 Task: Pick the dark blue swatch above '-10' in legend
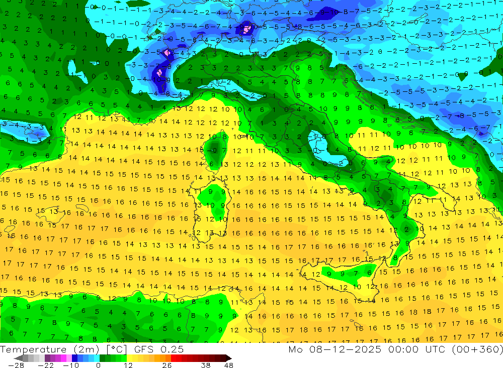point(75,358)
